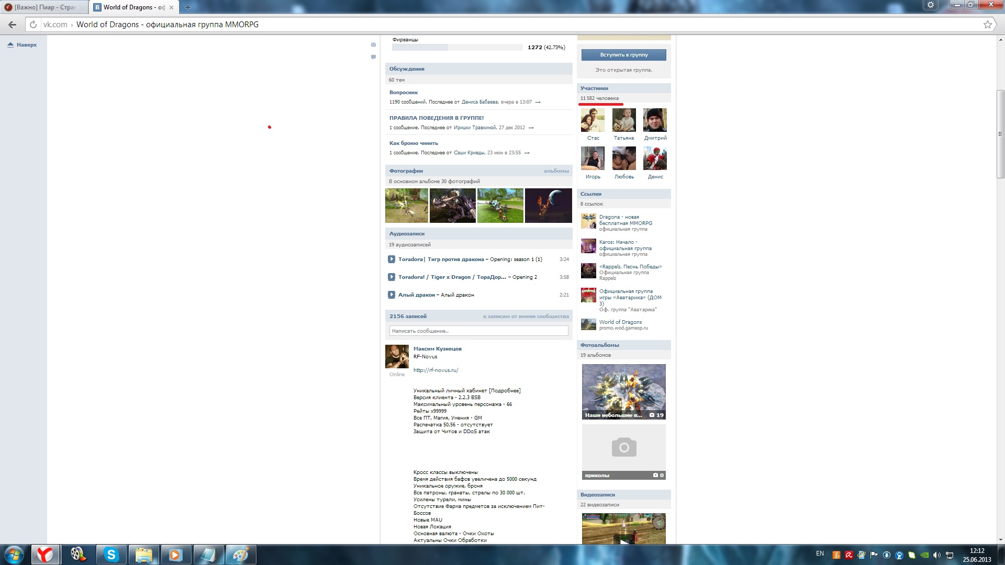Open a new tab with plus icon
The width and height of the screenshot is (1005, 565).
(x=188, y=7)
